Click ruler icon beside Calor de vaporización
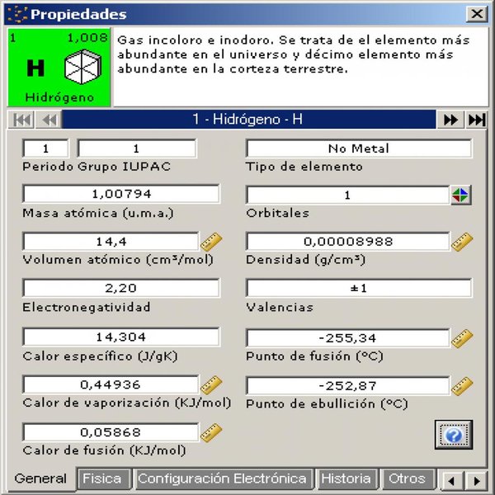The height and width of the screenshot is (495, 495). (x=212, y=385)
